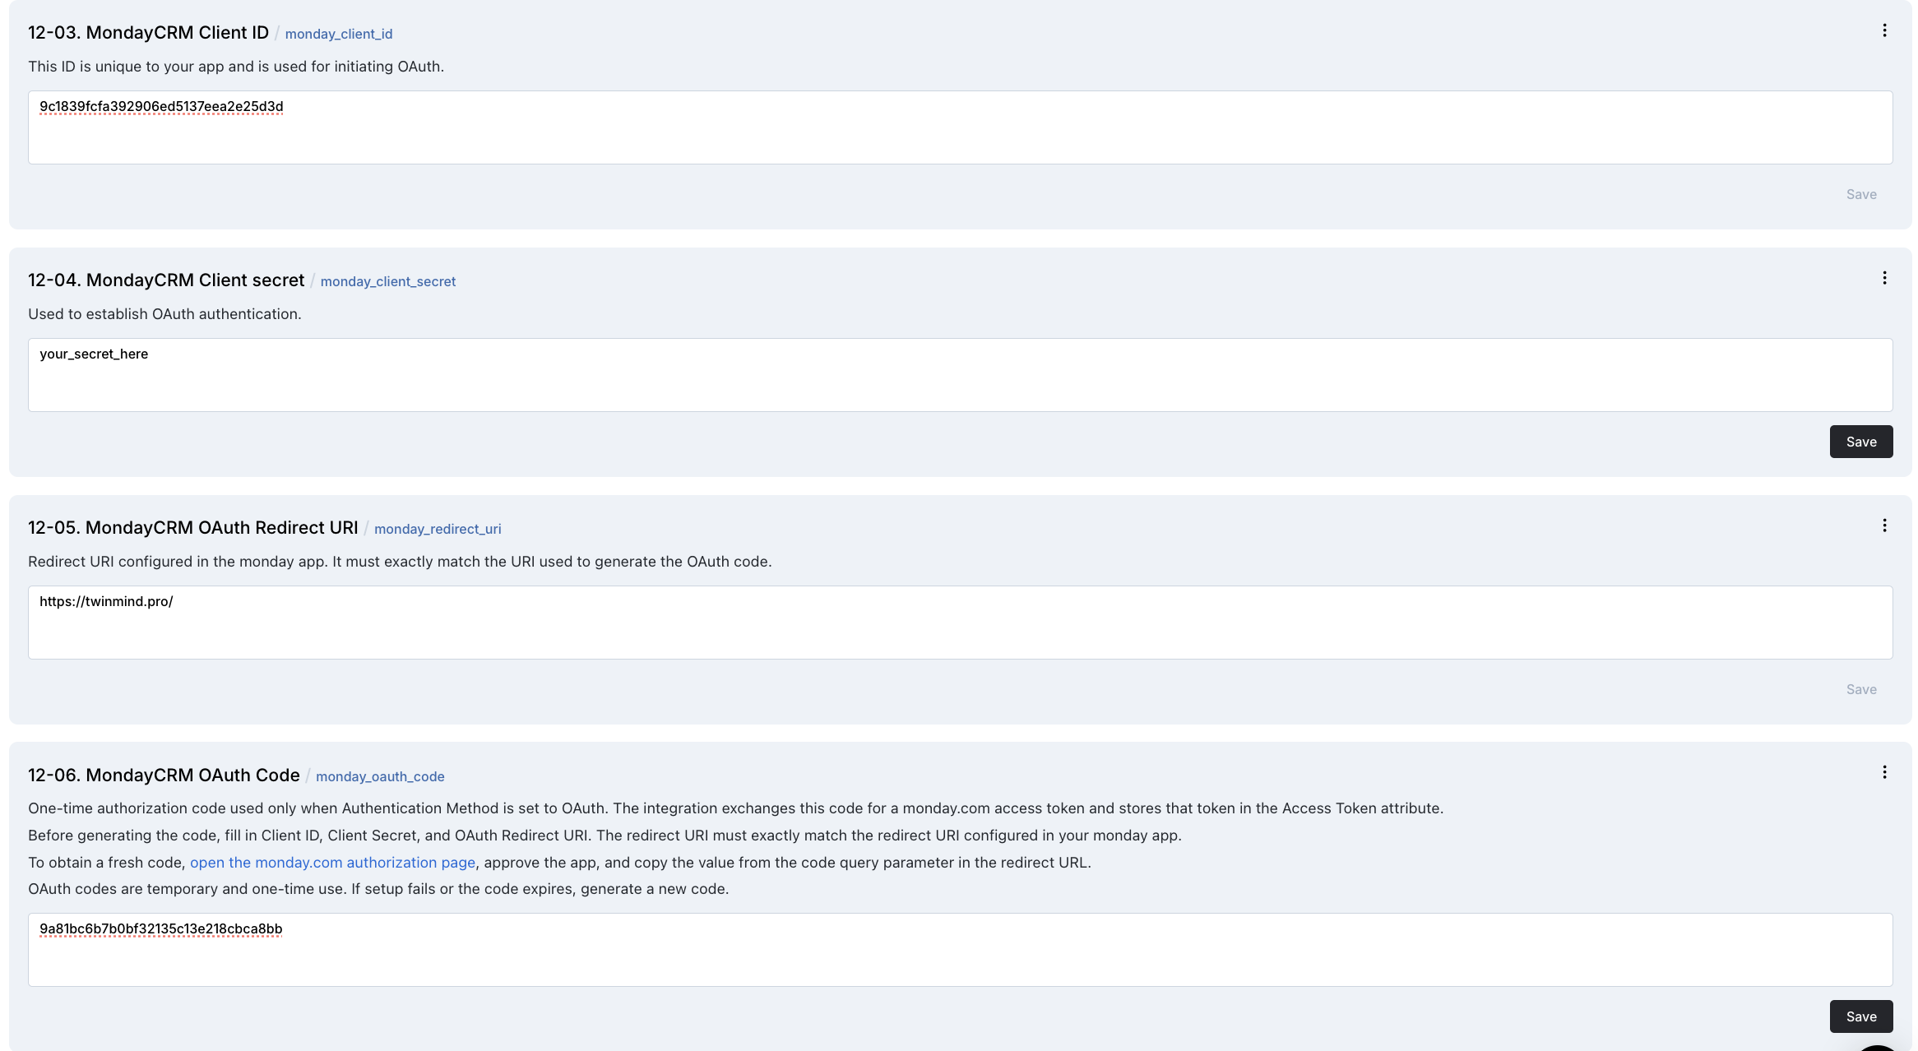
Task: Open the monday.com authorization page link
Action: click(x=332, y=862)
